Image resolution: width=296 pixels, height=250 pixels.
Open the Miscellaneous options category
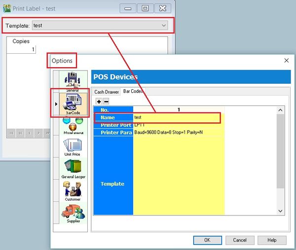[x=73, y=125]
